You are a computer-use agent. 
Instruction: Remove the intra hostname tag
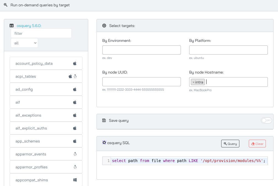193,82
